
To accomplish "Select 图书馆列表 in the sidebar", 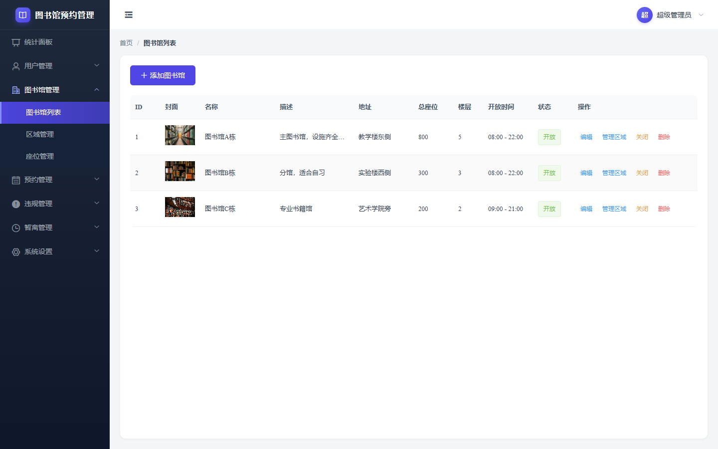I will coord(55,113).
